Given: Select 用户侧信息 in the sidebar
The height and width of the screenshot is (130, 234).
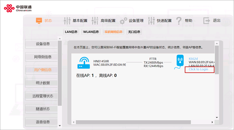Looking at the screenshot, I should tap(41, 70).
